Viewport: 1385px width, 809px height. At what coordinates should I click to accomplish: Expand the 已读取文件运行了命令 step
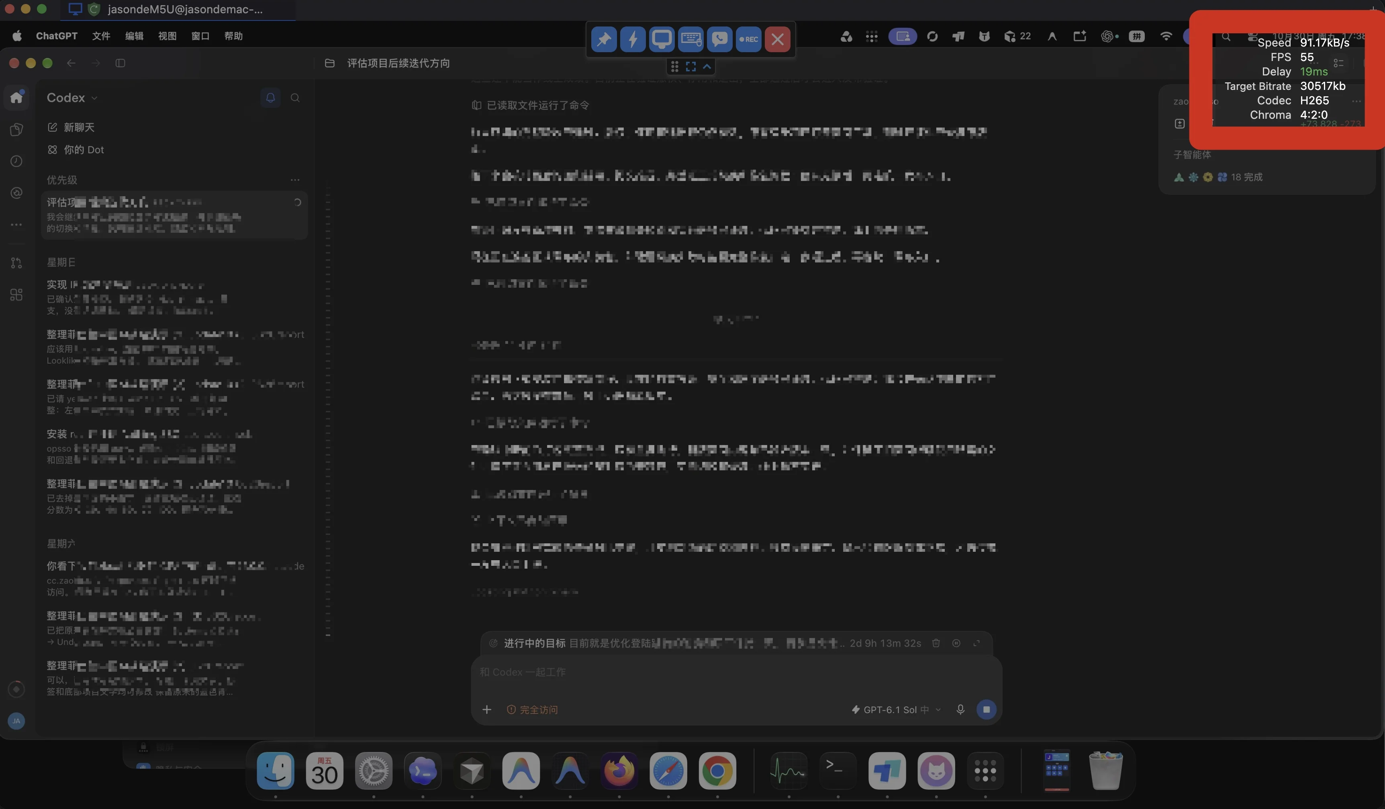tap(530, 106)
